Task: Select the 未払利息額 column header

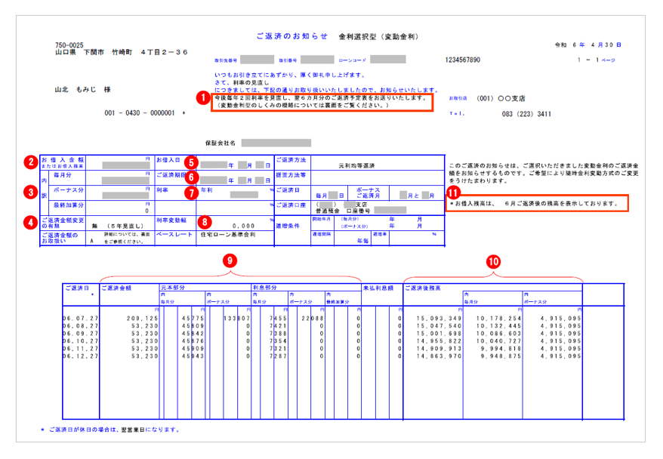Action: click(378, 288)
